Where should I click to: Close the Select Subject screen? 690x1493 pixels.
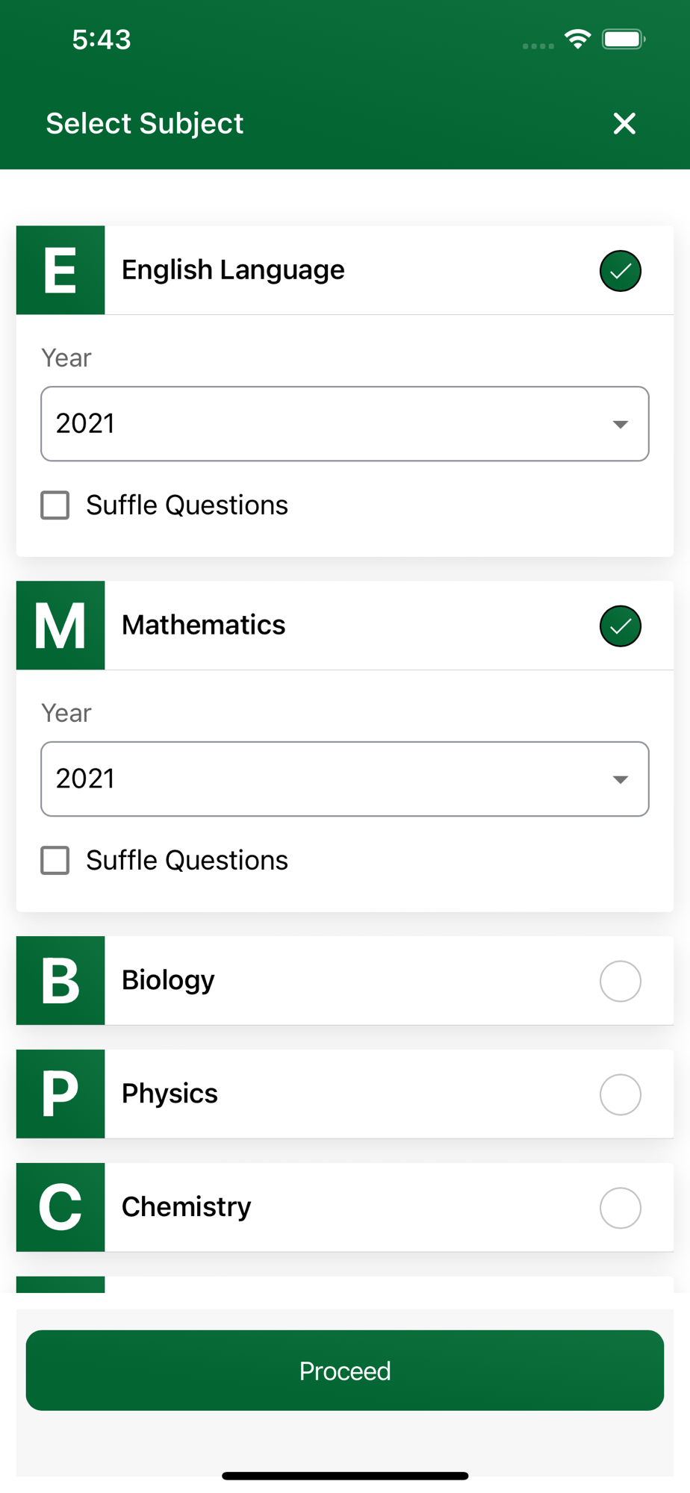click(x=624, y=123)
